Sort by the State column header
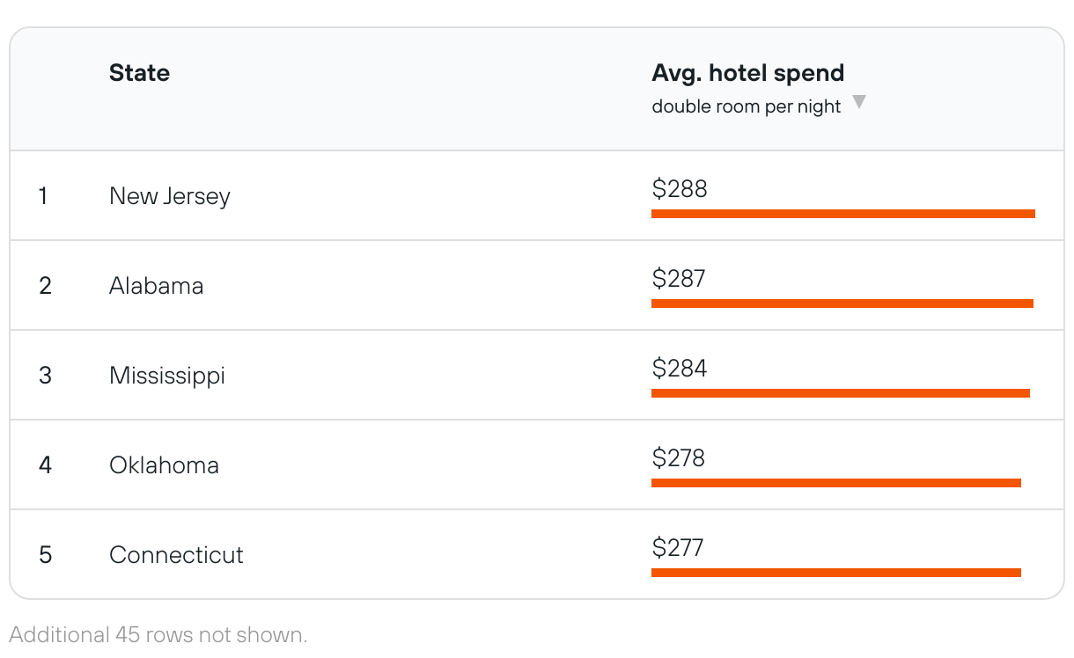 pos(139,73)
